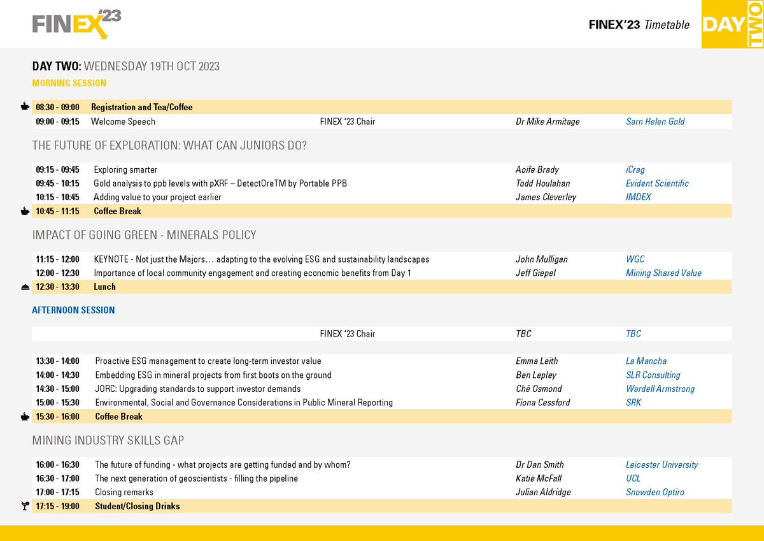The height and width of the screenshot is (541, 764).
Task: Select speaker name Katie McFall
Action: 540,479
